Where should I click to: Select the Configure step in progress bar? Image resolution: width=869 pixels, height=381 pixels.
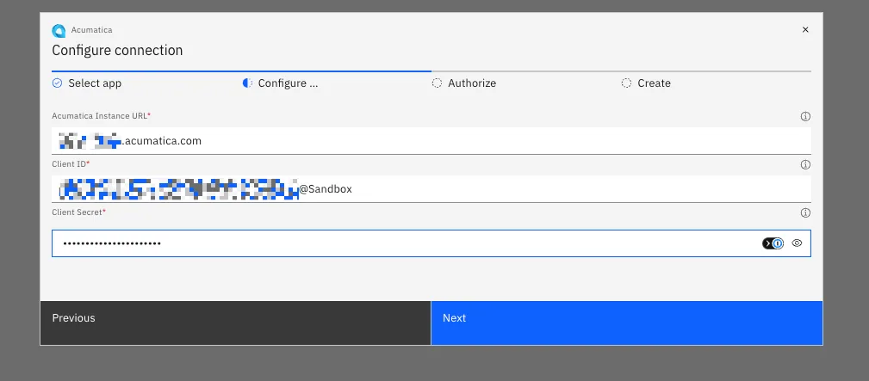288,83
